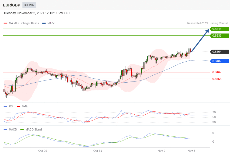Click the MA 50 legend swatch
Viewport: 230px width, 155px height.
point(44,23)
